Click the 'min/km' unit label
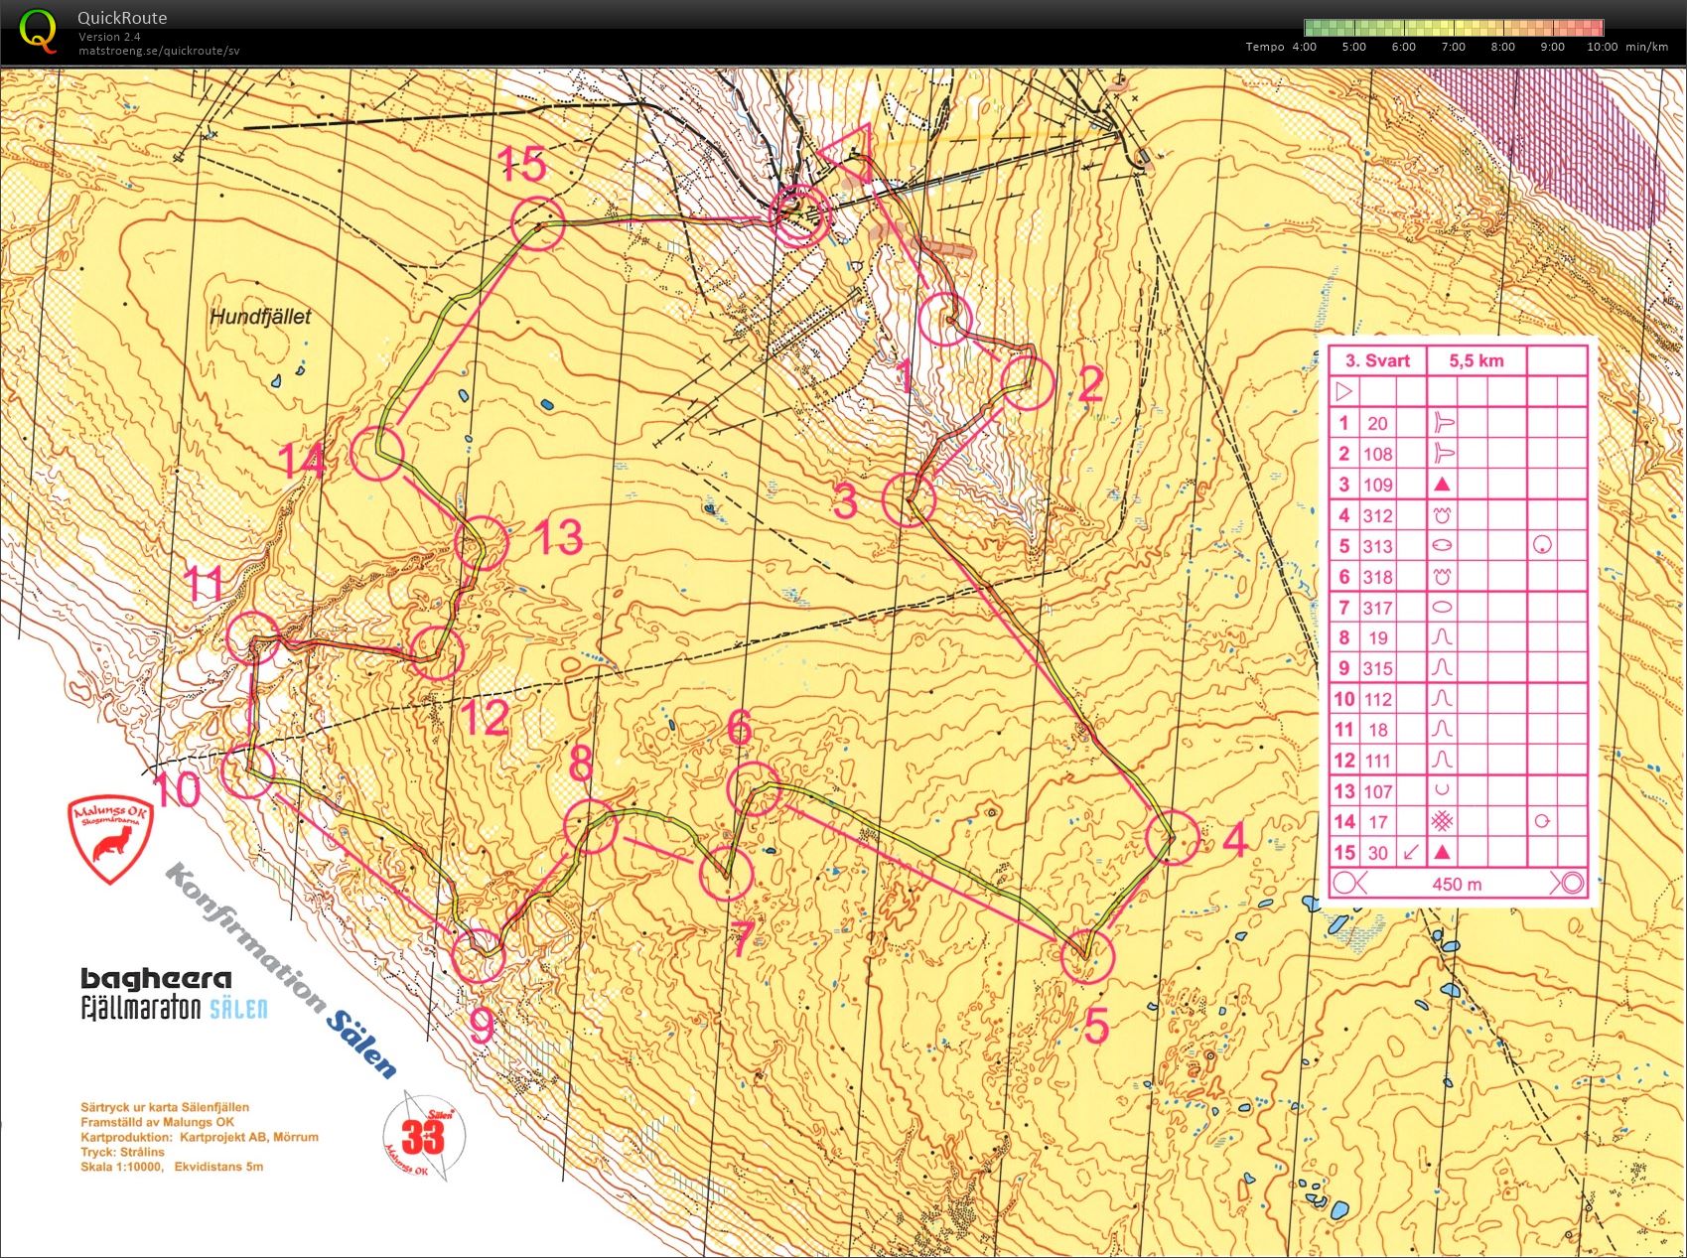This screenshot has height=1258, width=1687. 1647,47
